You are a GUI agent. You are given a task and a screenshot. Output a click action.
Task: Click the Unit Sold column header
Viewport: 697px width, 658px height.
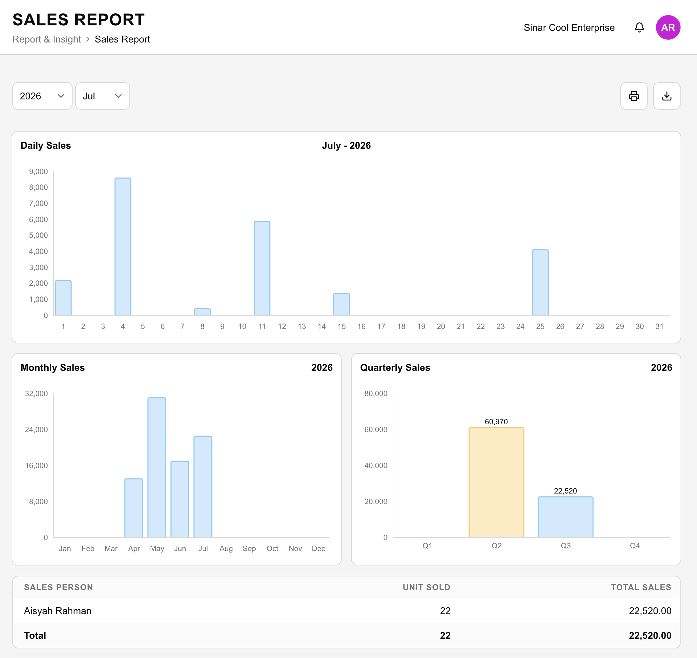tap(426, 587)
